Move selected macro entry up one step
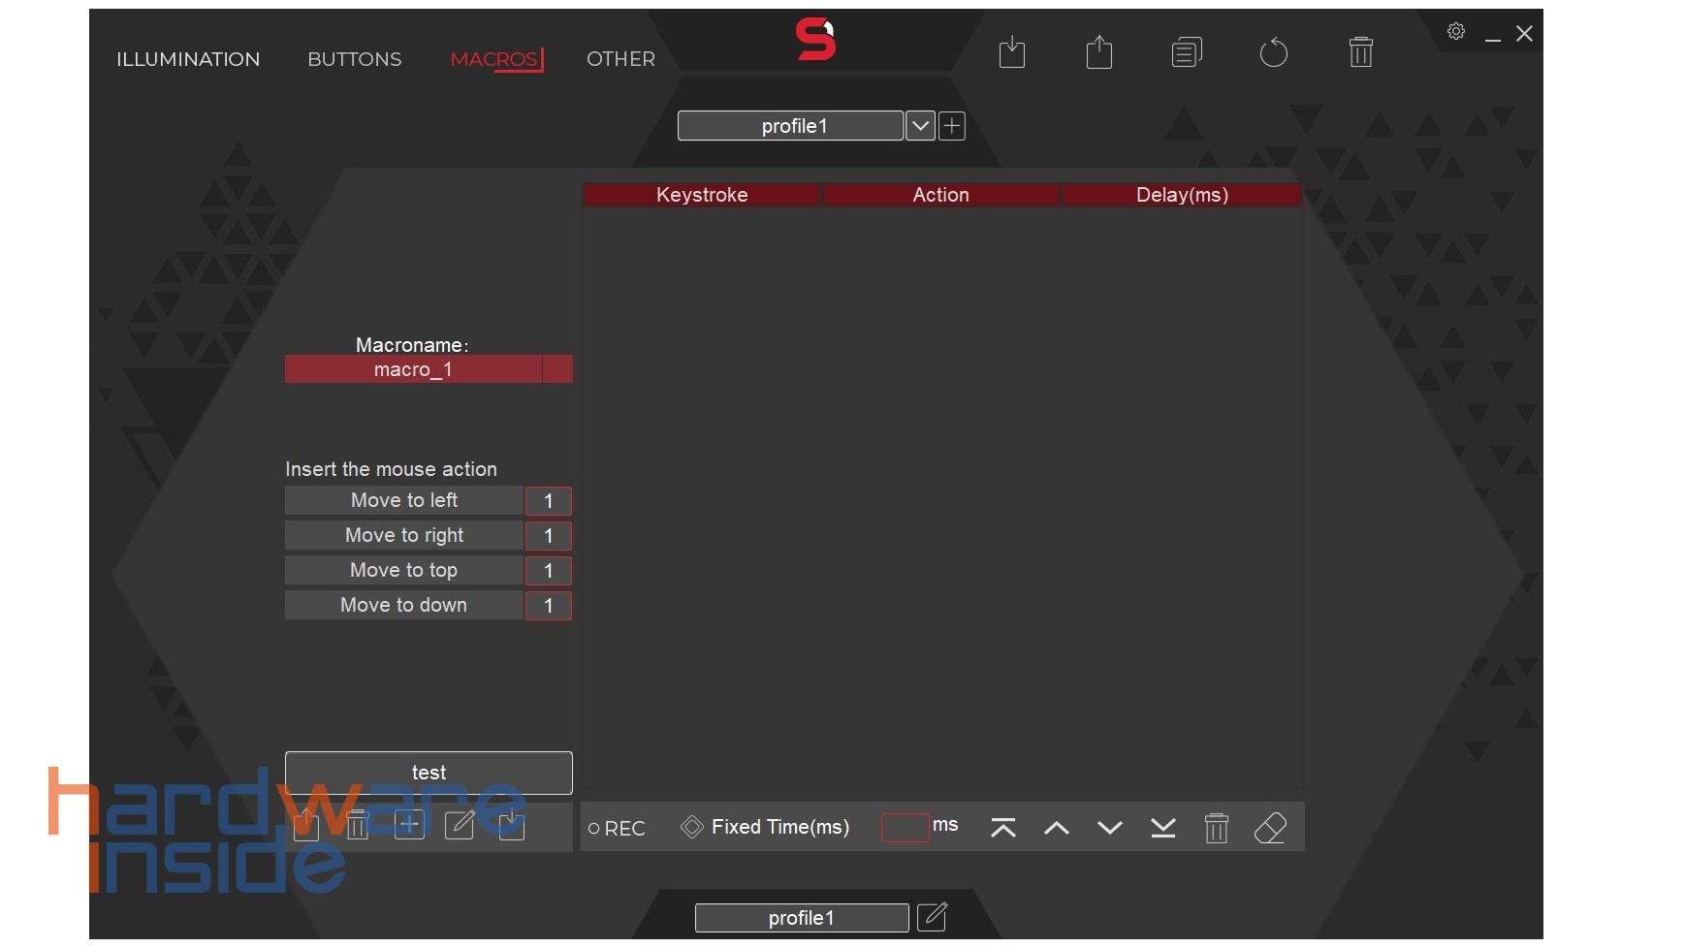The height and width of the screenshot is (948, 1685). pyautogui.click(x=1056, y=829)
